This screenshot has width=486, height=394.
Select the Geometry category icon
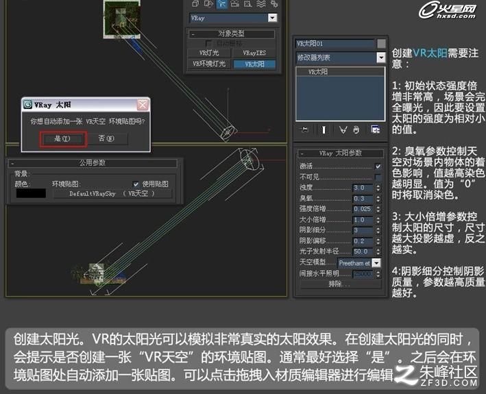coord(195,3)
